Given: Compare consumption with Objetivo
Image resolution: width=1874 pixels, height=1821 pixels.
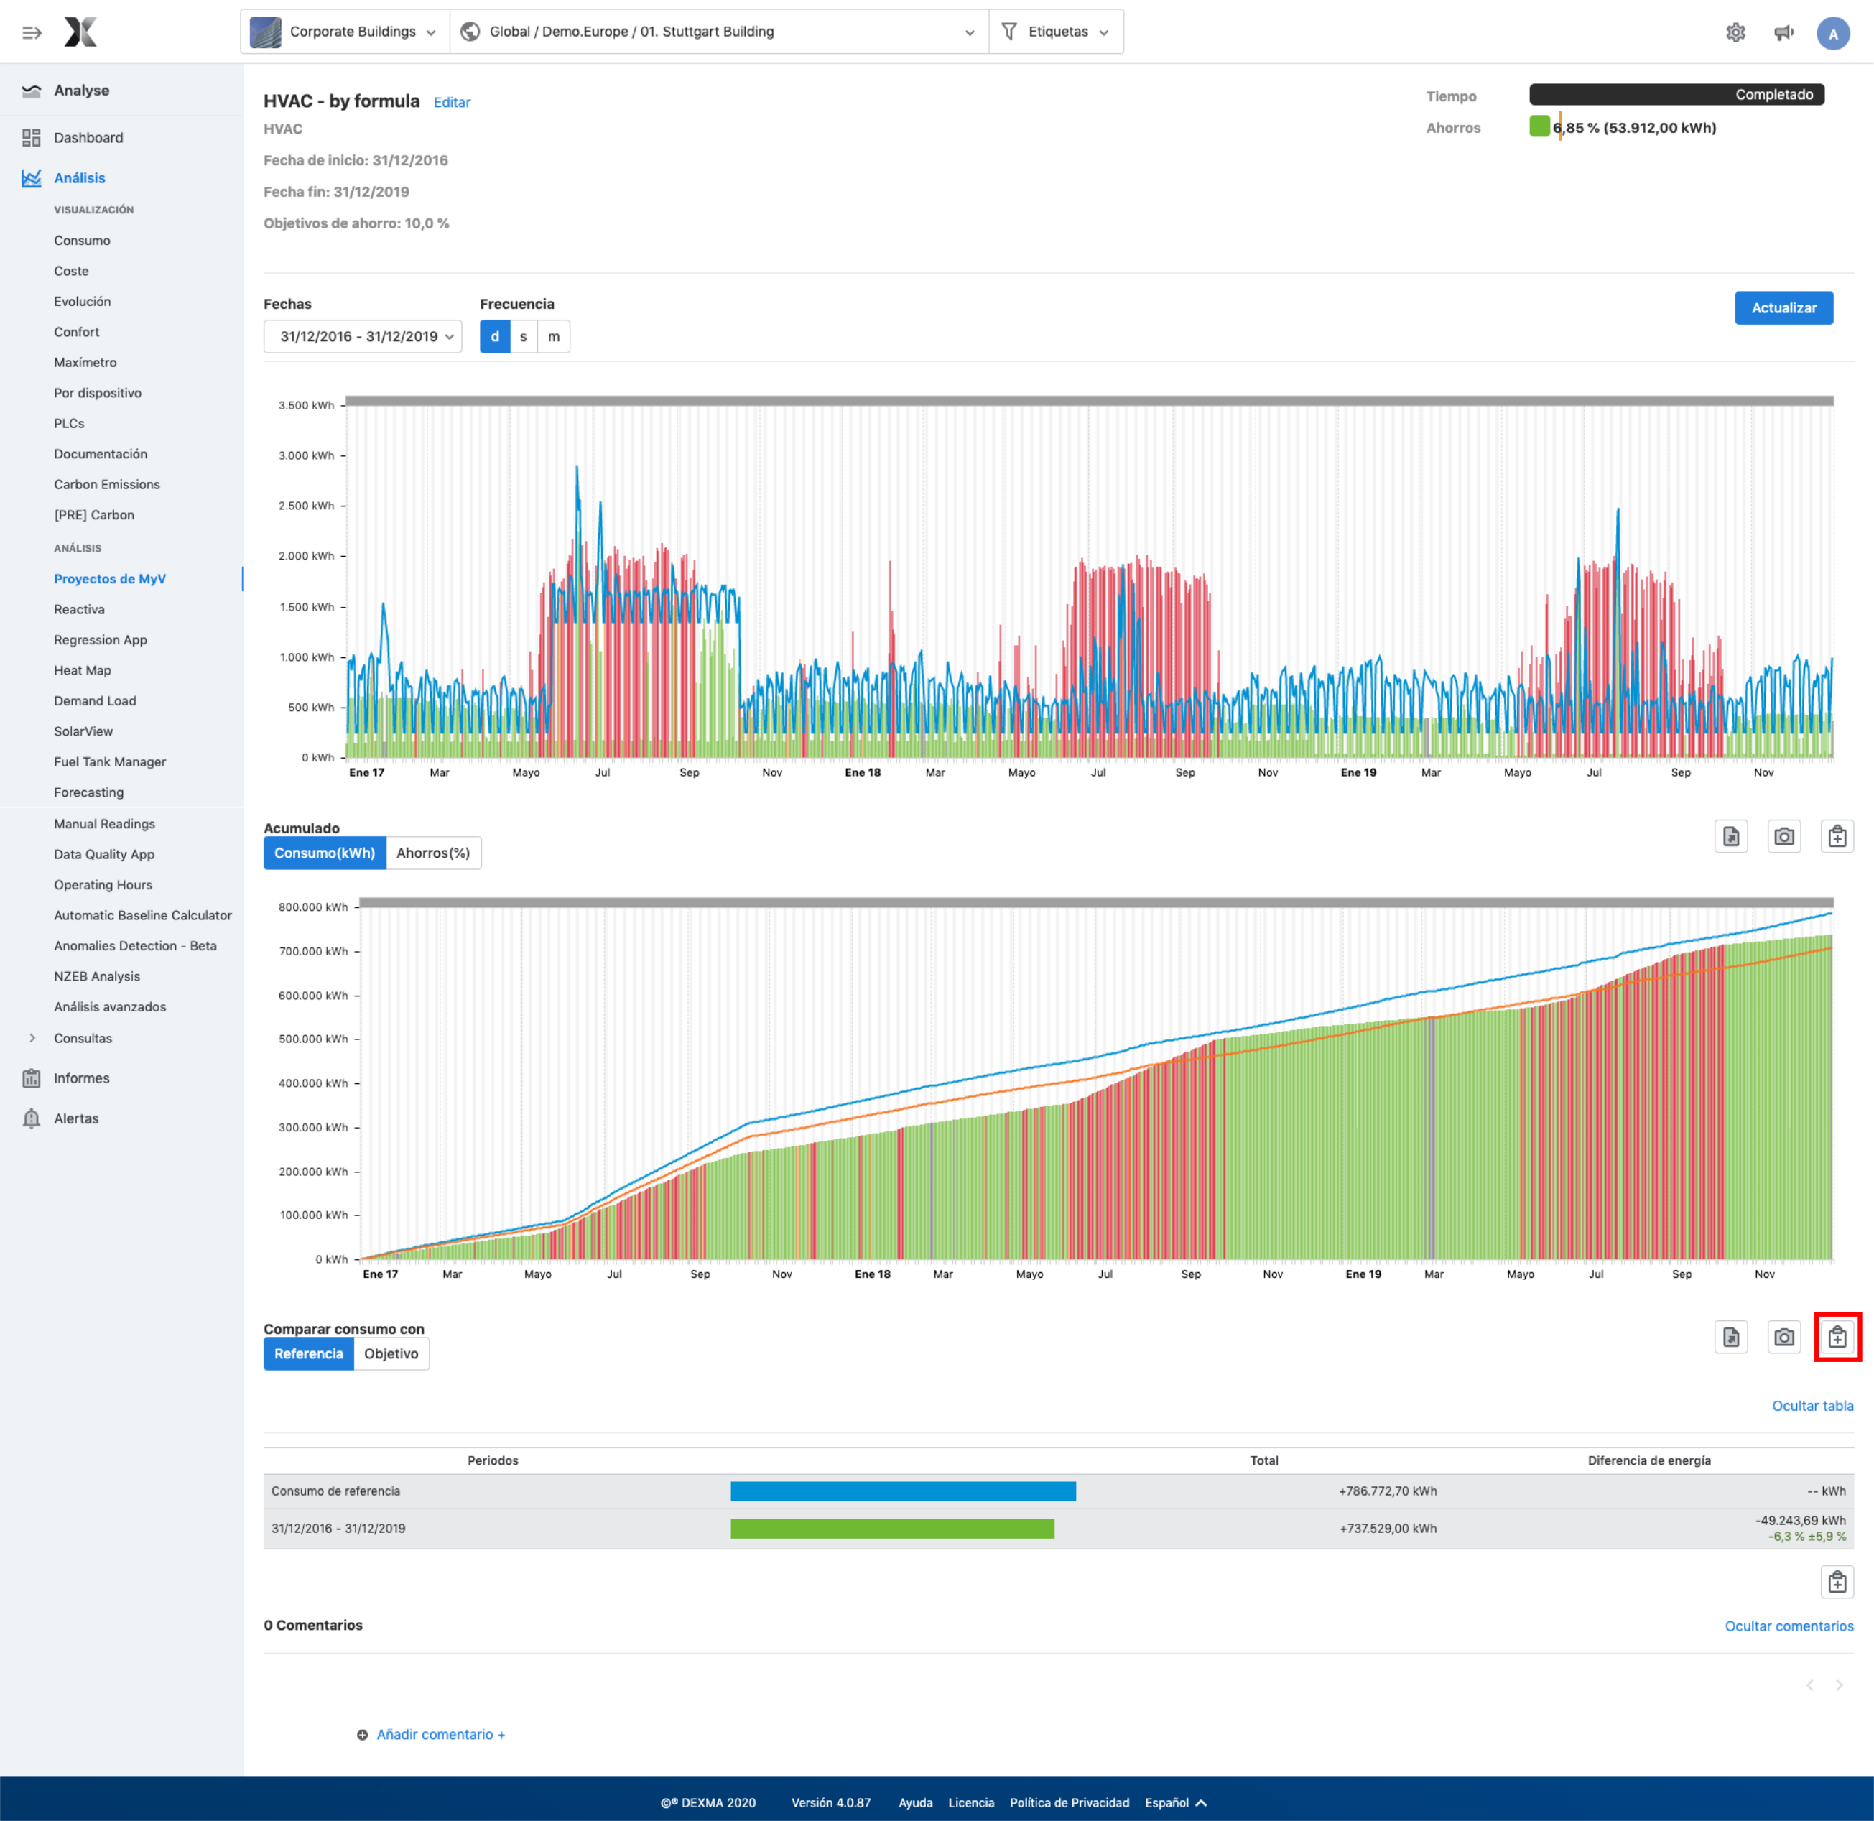Looking at the screenshot, I should tap(391, 1353).
